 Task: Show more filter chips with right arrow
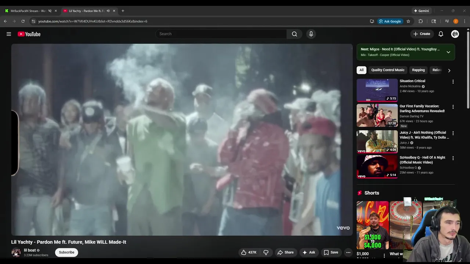click(x=449, y=70)
